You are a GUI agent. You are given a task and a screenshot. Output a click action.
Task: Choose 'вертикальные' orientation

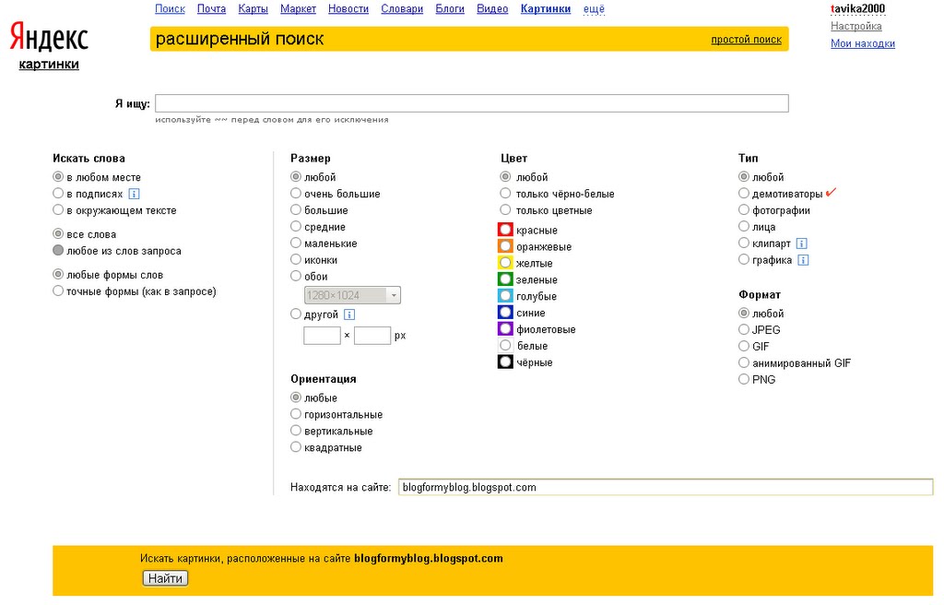pyautogui.click(x=296, y=431)
